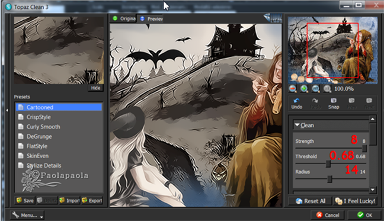The width and height of the screenshot is (384, 221).
Task: Click the settings panel scroll up arrow
Action: (x=373, y=119)
